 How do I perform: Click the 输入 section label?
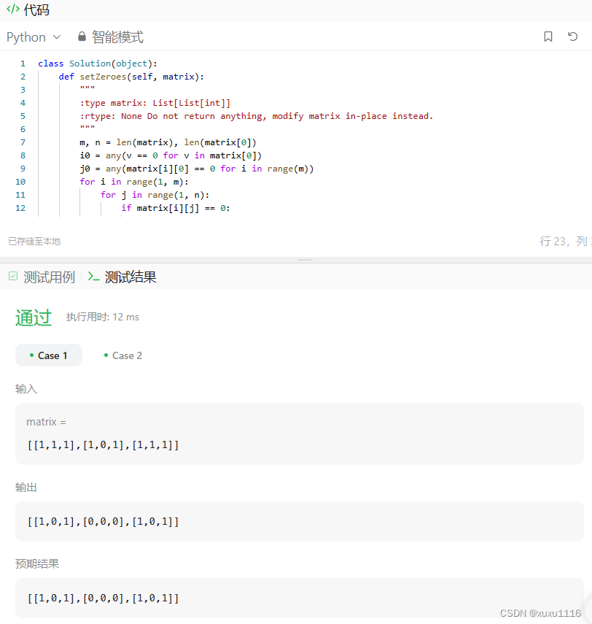coord(26,389)
